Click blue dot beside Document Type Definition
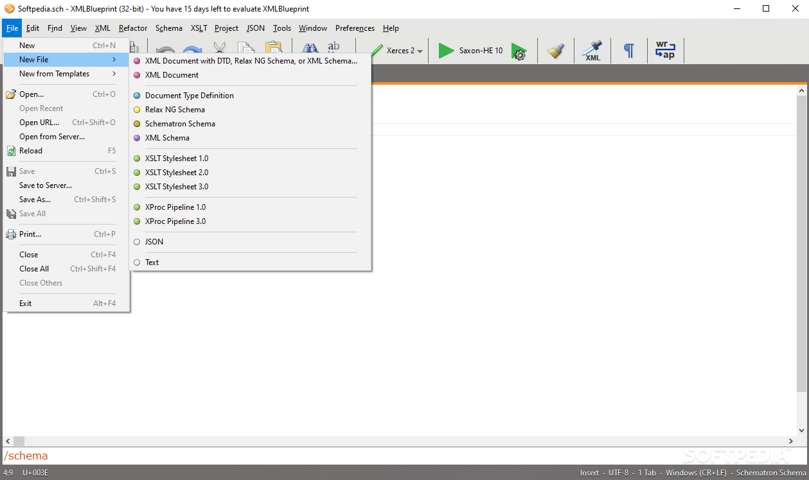This screenshot has height=480, width=809. coord(137,96)
